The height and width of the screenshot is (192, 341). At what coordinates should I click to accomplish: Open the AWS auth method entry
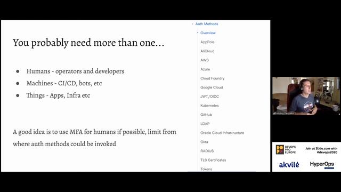pyautogui.click(x=205, y=60)
